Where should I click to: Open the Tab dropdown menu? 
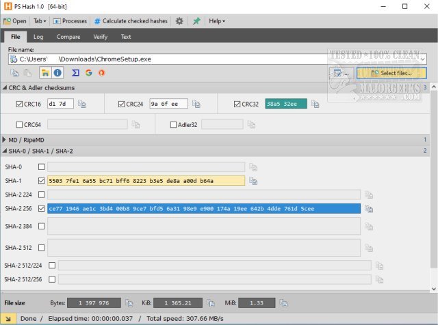click(x=40, y=21)
